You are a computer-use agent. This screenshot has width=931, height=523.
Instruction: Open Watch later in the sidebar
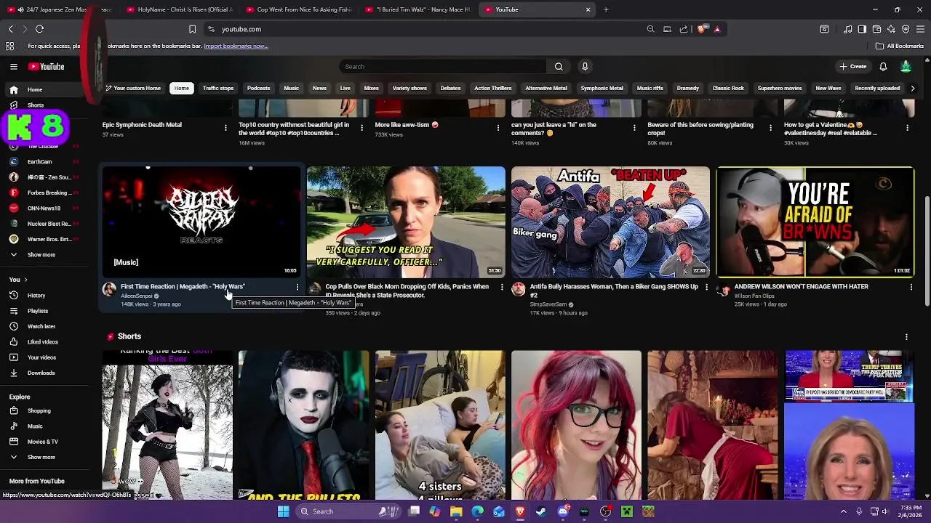(x=48, y=326)
